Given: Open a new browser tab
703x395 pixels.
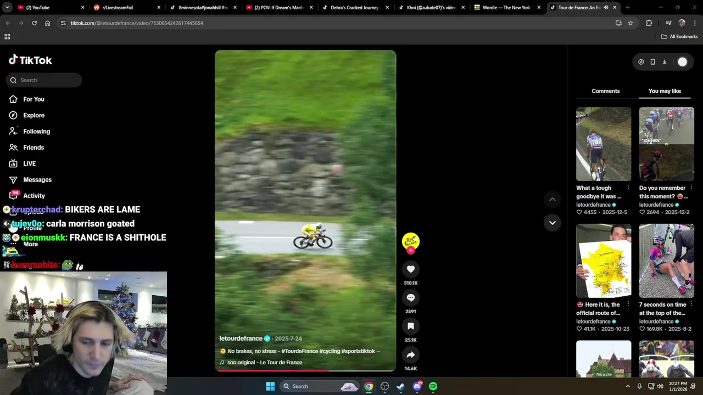Looking at the screenshot, I should (627, 8).
